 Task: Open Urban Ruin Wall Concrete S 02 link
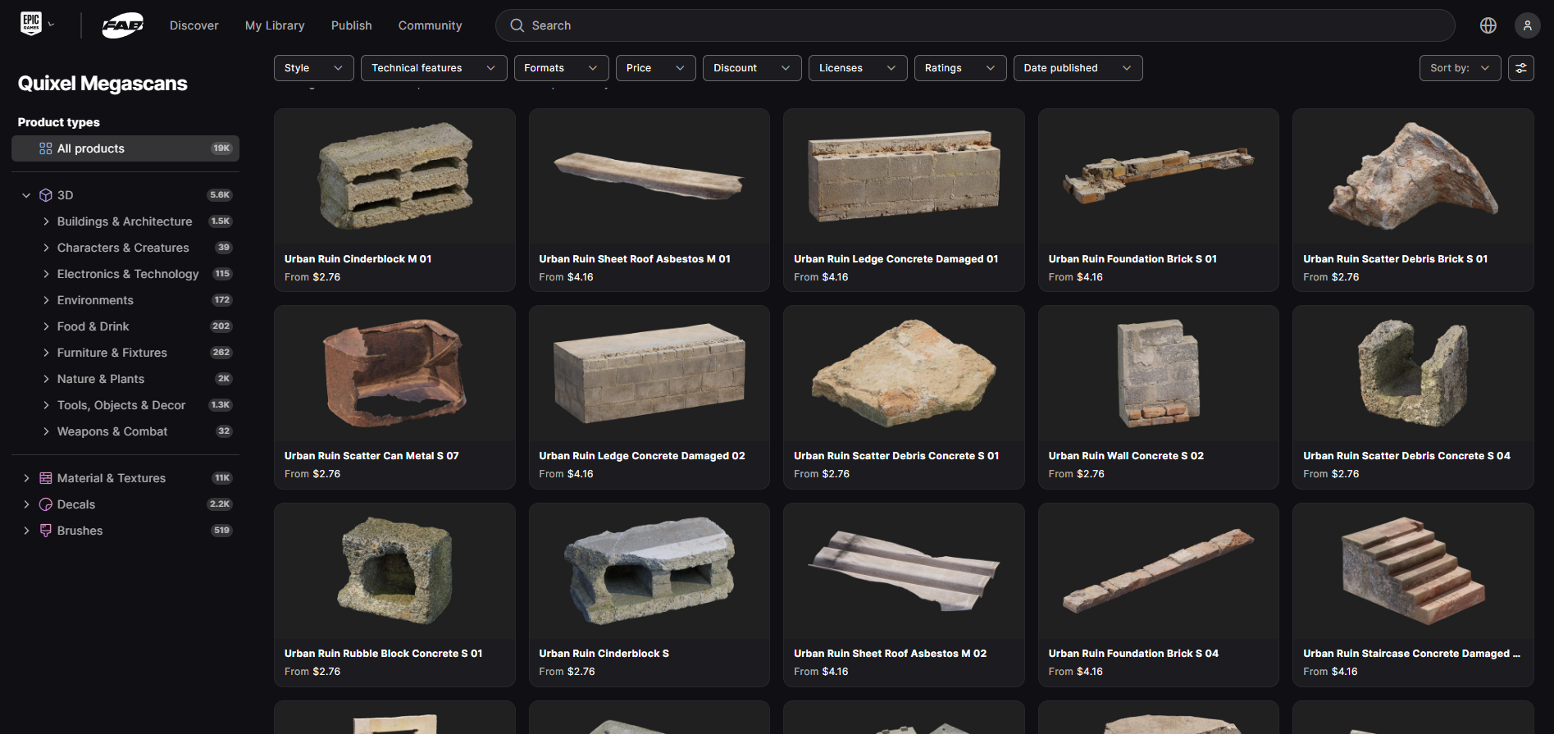pyautogui.click(x=1126, y=456)
